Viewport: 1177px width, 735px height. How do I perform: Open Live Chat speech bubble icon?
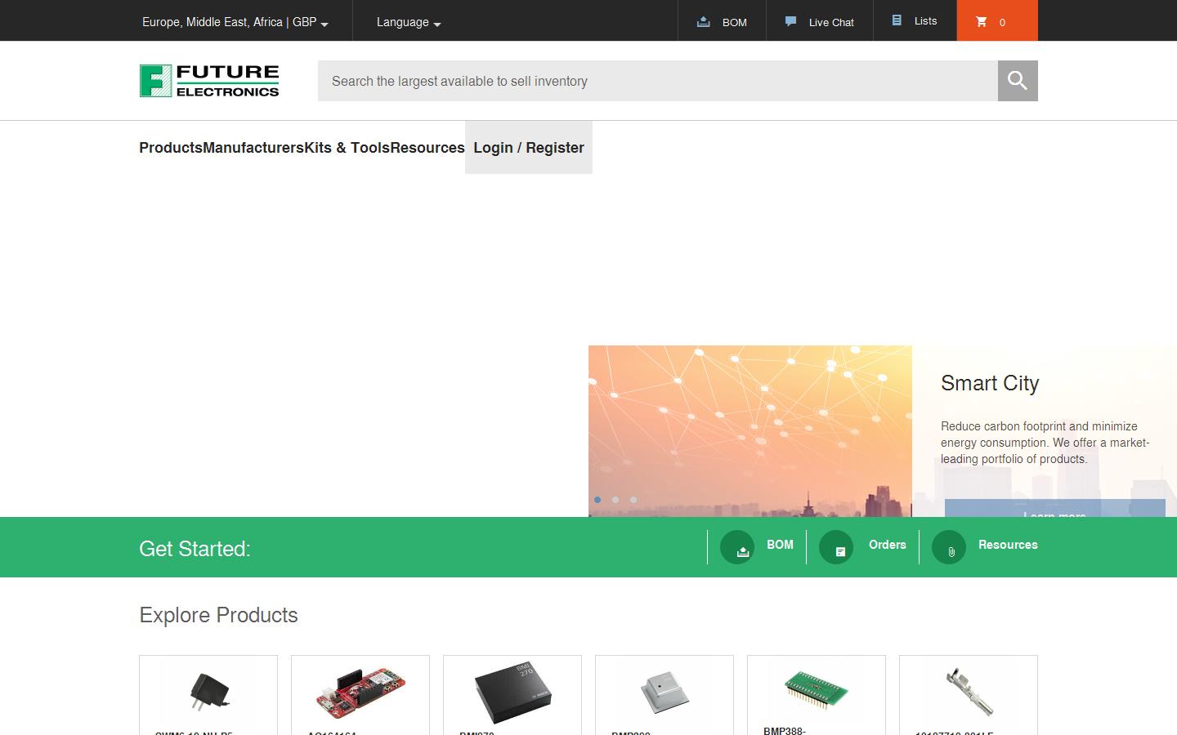(x=790, y=22)
